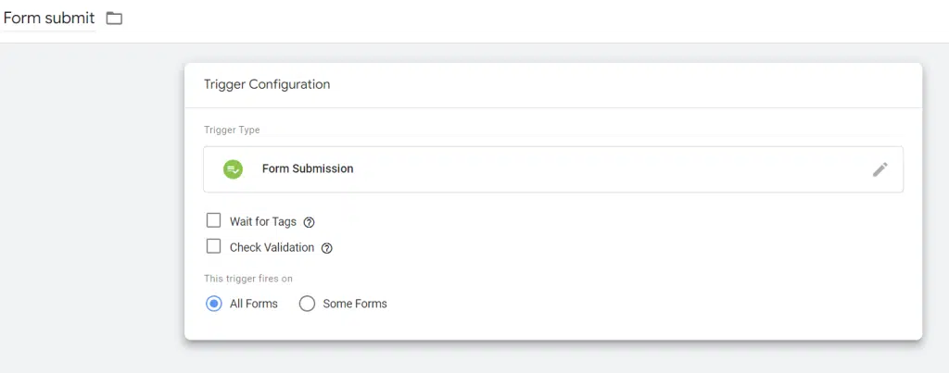Choose the Some Forms radio button
The width and height of the screenshot is (949, 373).
pyautogui.click(x=308, y=304)
